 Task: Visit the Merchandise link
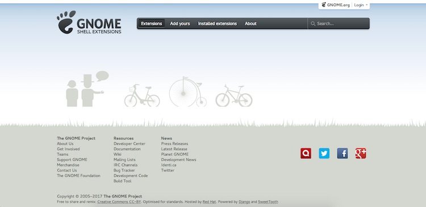tap(68, 165)
